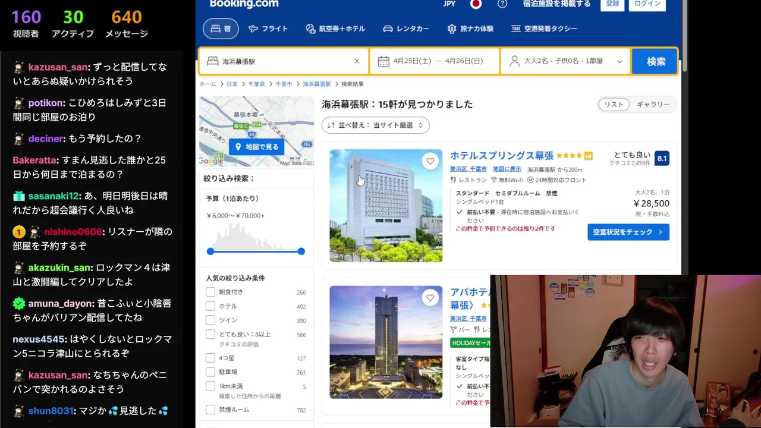Tick the 禁煙ルーム filter checkbox
Screen dimensions: 761x428
210,410
